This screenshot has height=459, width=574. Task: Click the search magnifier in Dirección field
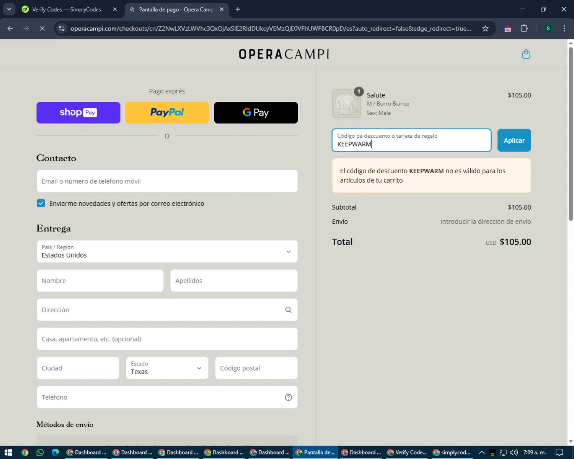pos(289,310)
